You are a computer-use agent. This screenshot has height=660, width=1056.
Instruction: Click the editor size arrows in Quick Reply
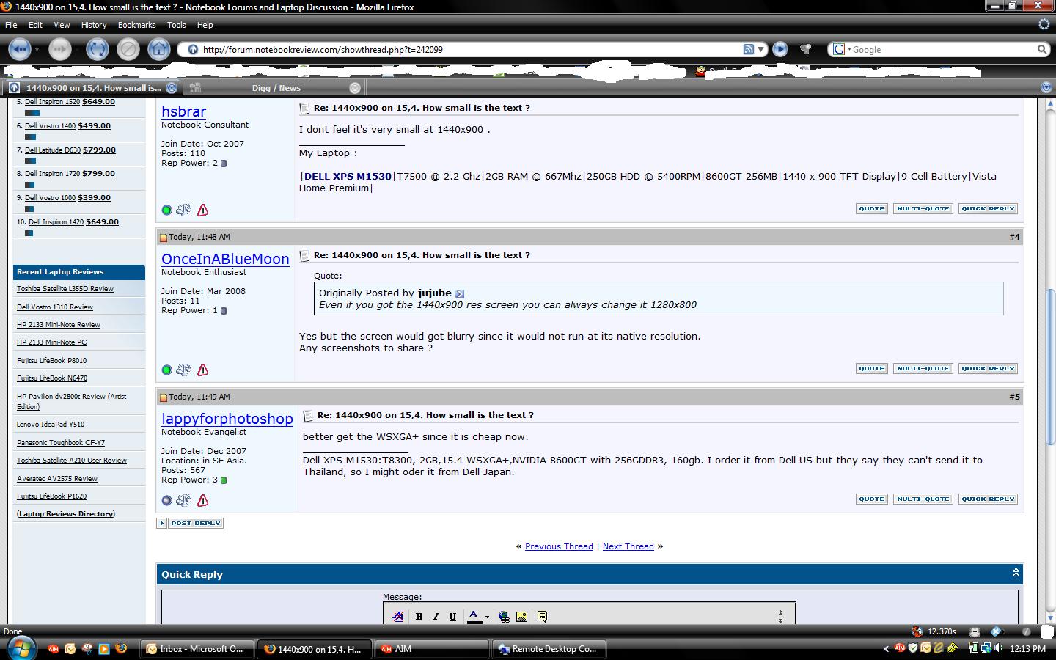click(780, 616)
